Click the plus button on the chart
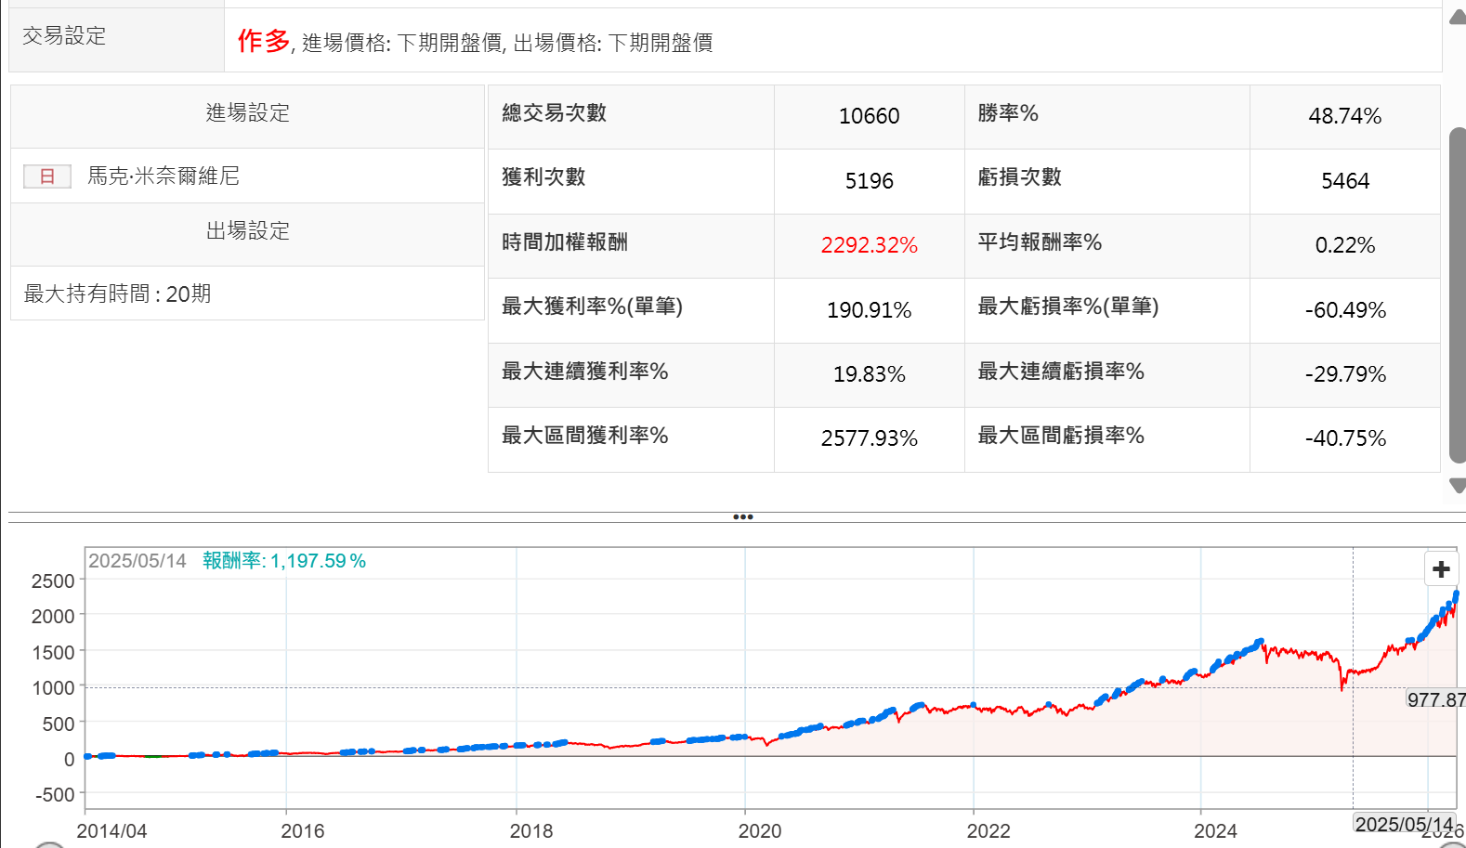1466x848 pixels. click(1441, 569)
